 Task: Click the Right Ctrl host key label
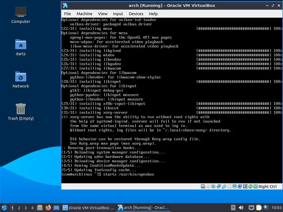coord(268,186)
